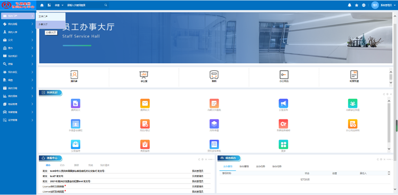The height and width of the screenshot is (195, 398).
Task: Launch 商务接待 orange clipboard icon
Action: (x=145, y=145)
